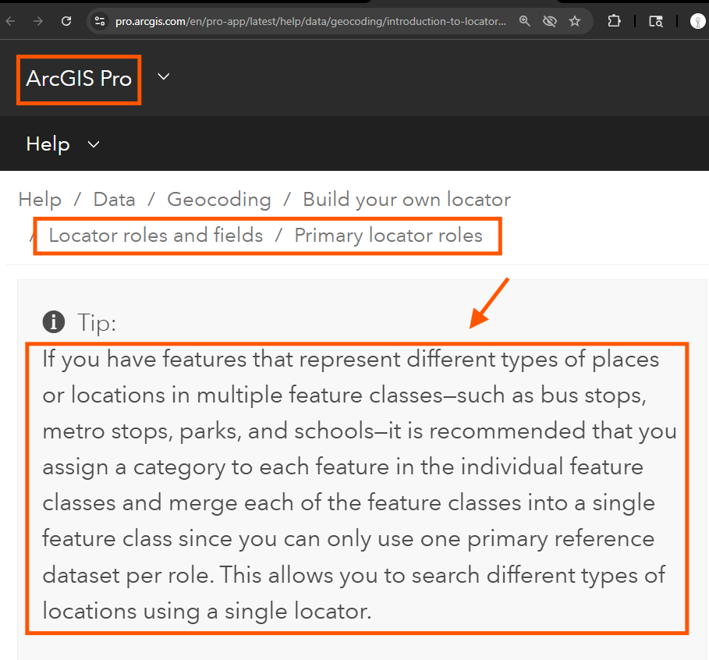Click the search tabs icon in toolbar
The width and height of the screenshot is (709, 660).
coord(656,21)
